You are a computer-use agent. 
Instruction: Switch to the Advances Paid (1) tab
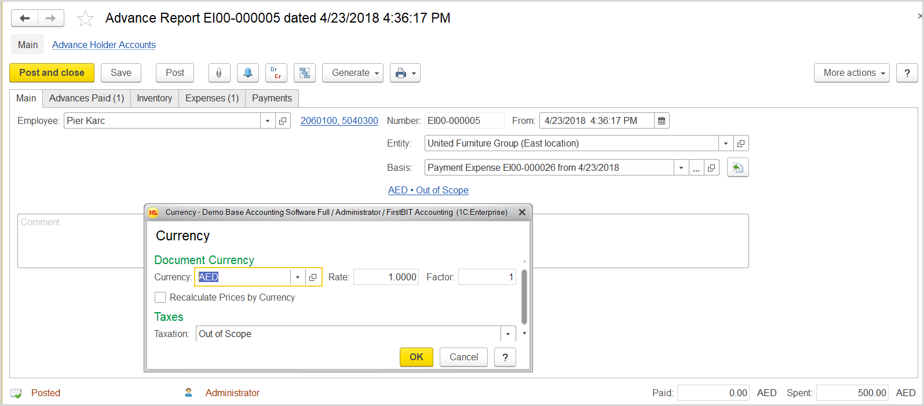(x=86, y=98)
